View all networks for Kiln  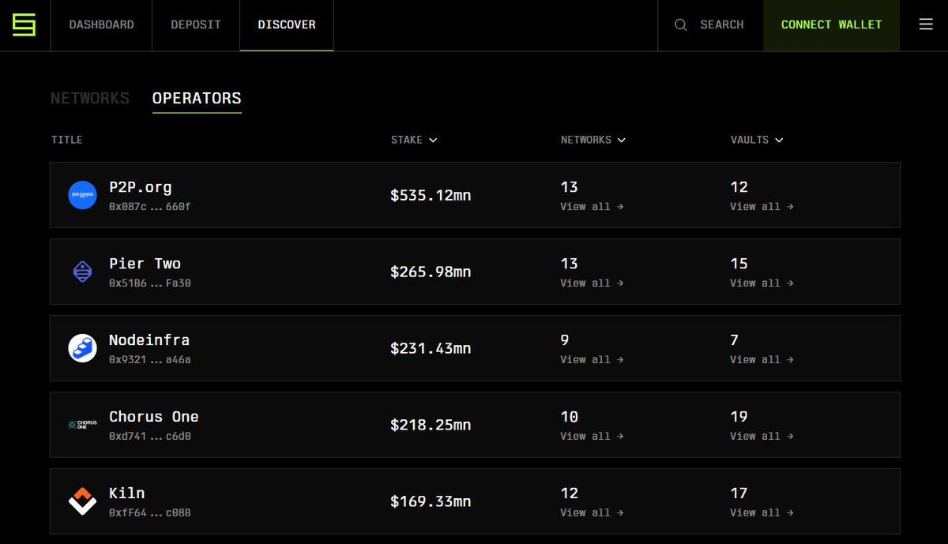[x=592, y=513]
